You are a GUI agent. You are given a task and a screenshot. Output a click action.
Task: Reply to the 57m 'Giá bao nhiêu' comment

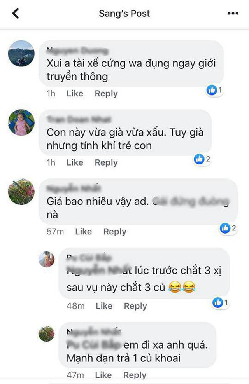point(115,232)
